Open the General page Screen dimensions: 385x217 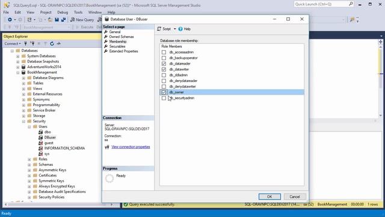pyautogui.click(x=115, y=32)
